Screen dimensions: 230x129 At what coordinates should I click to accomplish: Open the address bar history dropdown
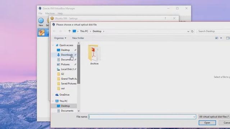click(x=188, y=31)
